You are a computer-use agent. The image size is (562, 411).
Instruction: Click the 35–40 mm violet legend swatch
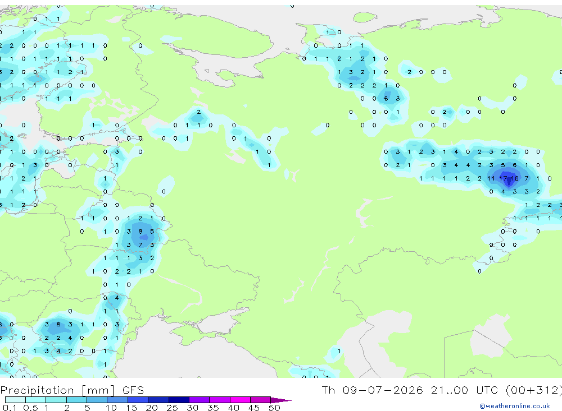tap(219, 400)
